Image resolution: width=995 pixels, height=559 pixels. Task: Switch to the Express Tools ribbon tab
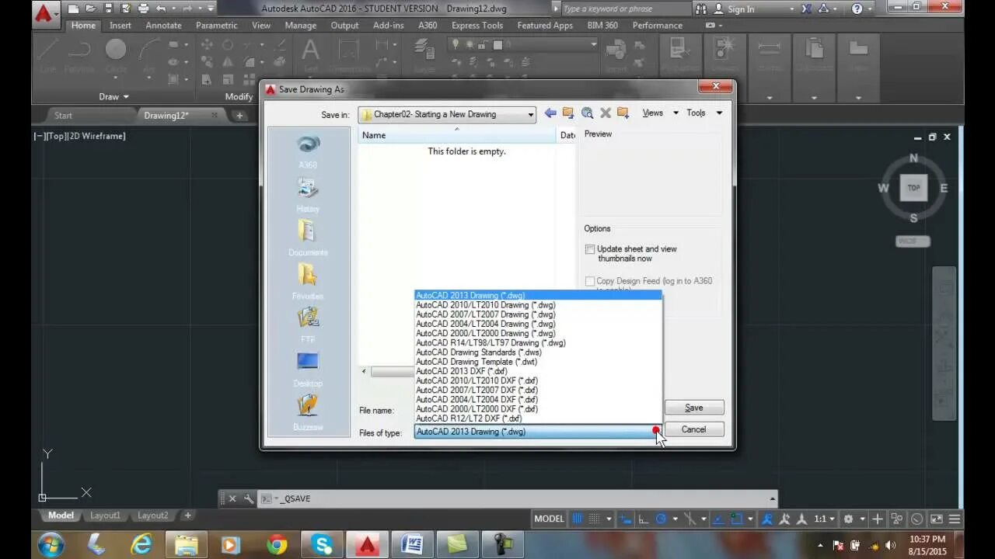coord(477,25)
